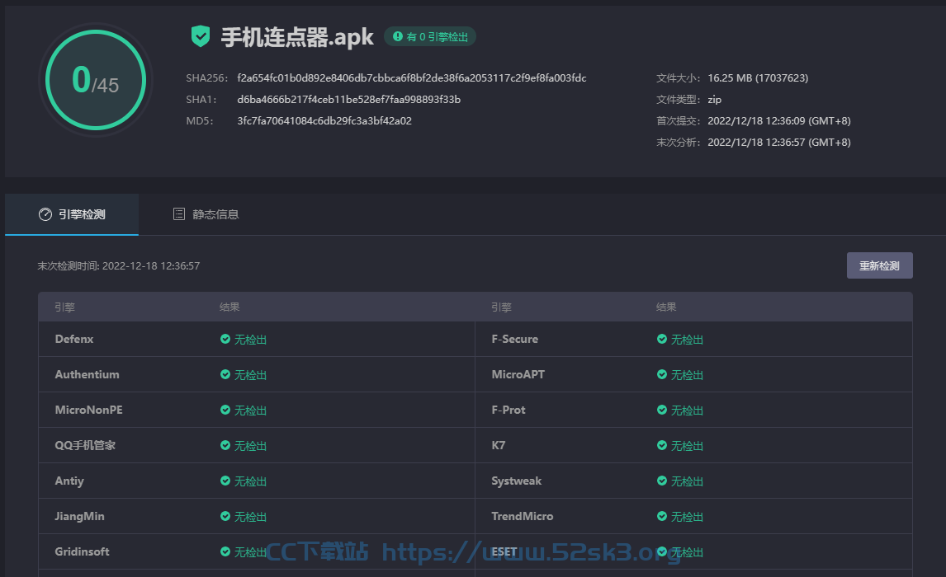This screenshot has width=946, height=577.
Task: Click the green check icon in Defenx row
Action: point(225,339)
